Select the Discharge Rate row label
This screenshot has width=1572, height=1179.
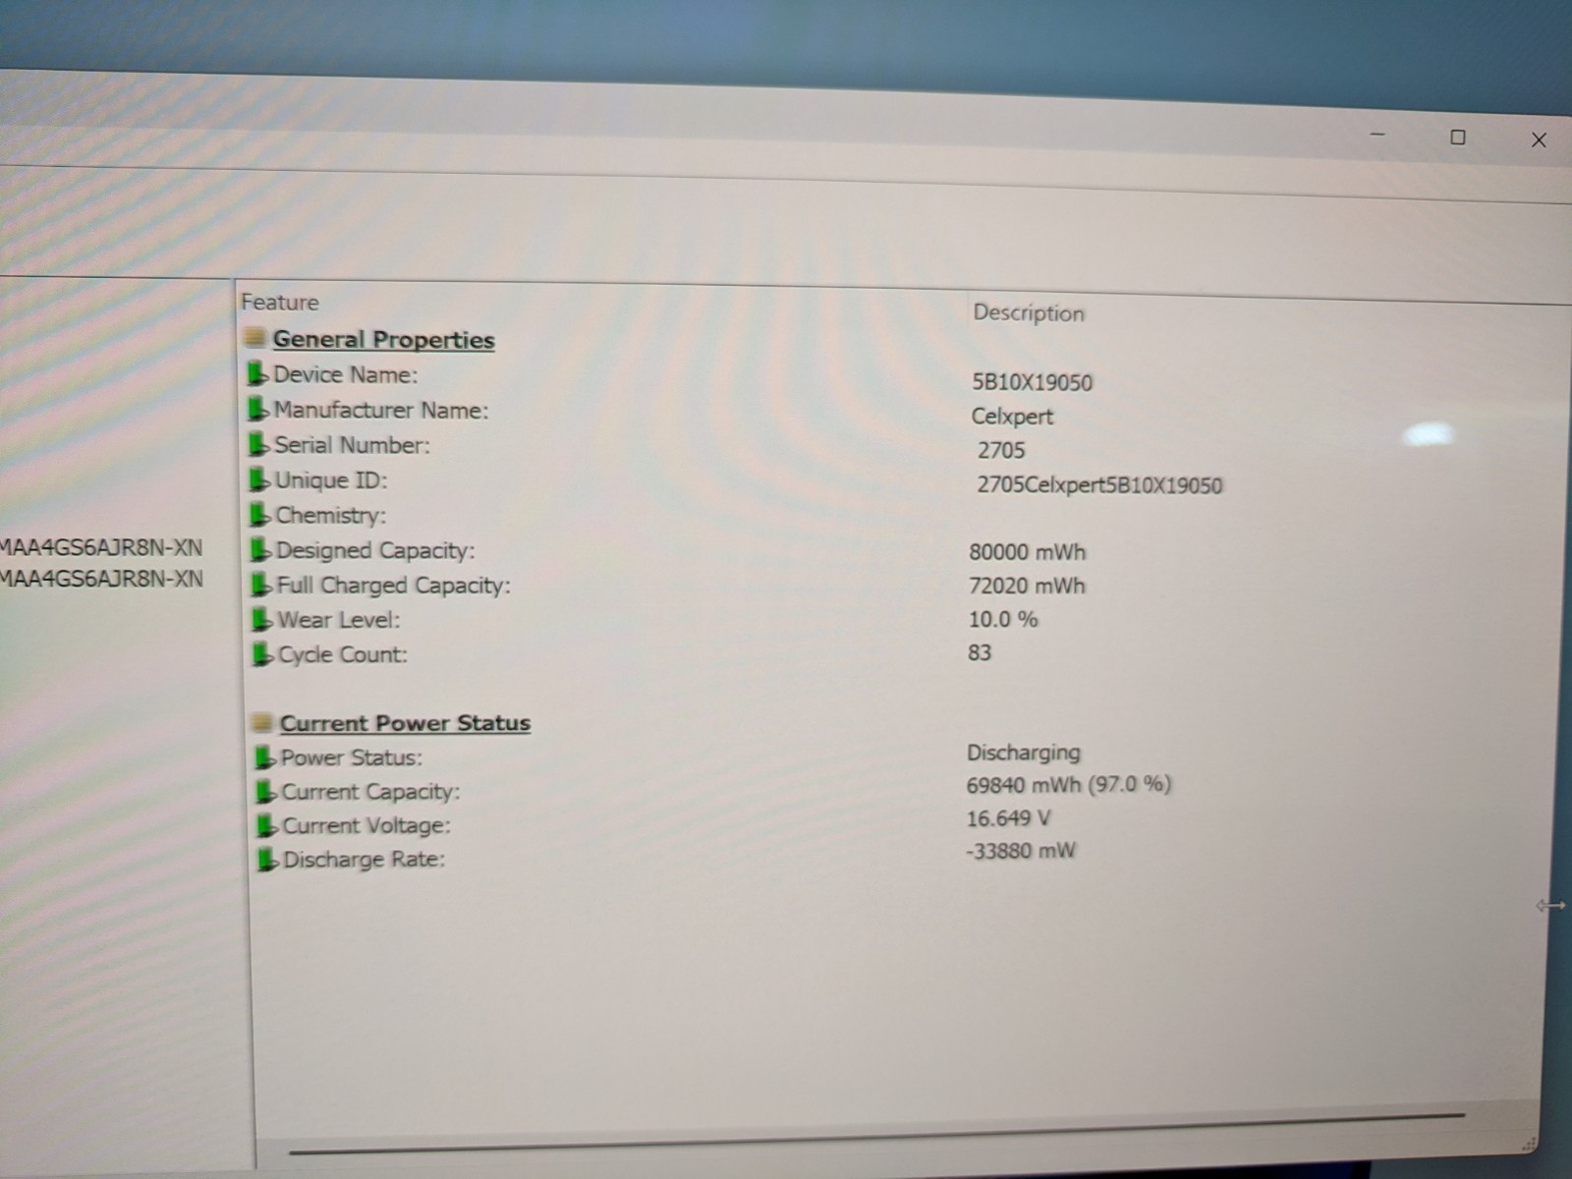365,860
